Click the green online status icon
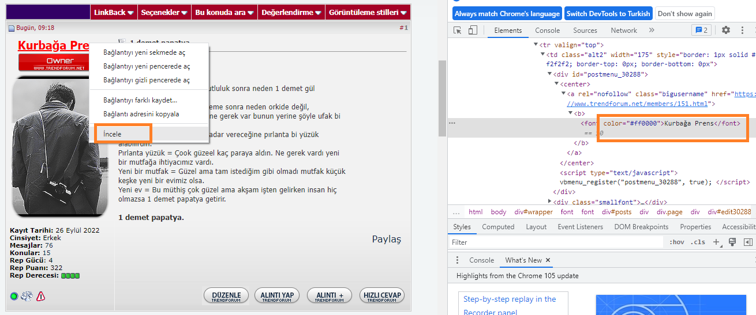Image resolution: width=756 pixels, height=315 pixels. tap(14, 297)
